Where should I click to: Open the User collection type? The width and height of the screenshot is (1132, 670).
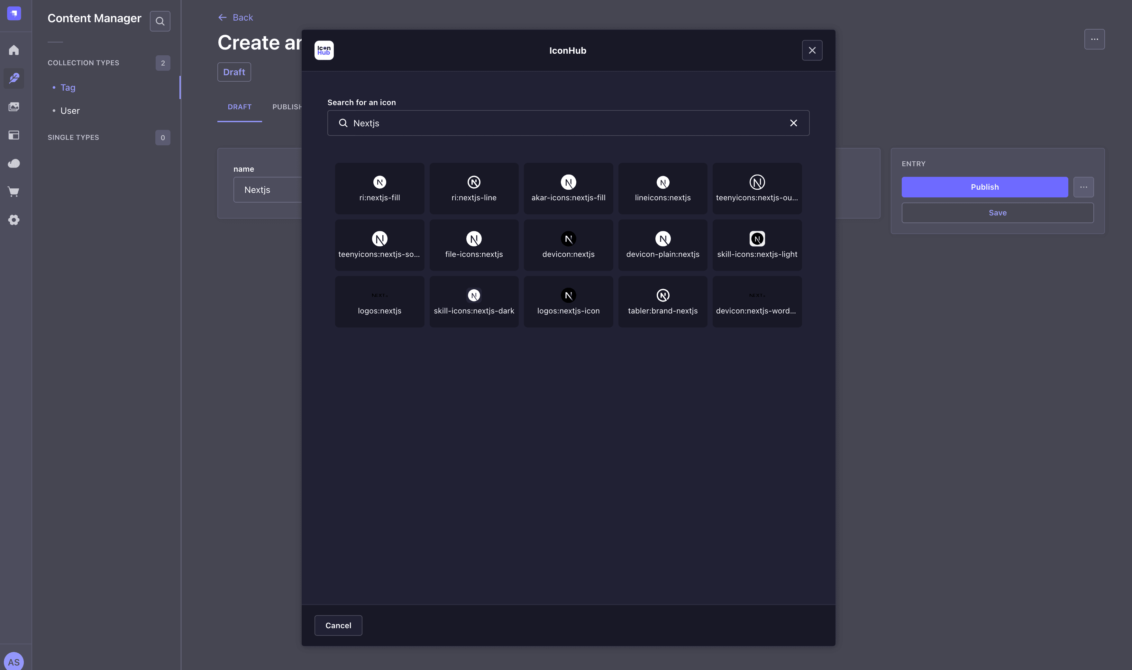tap(70, 111)
